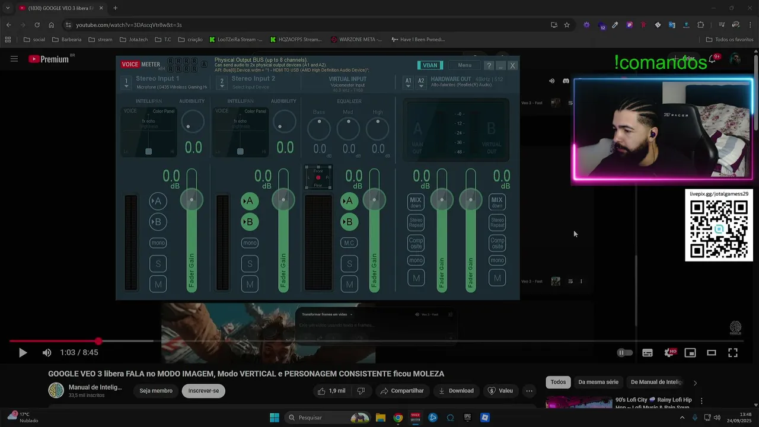Click the Voicemeeter help question mark
This screenshot has height=427, width=759.
489,66
